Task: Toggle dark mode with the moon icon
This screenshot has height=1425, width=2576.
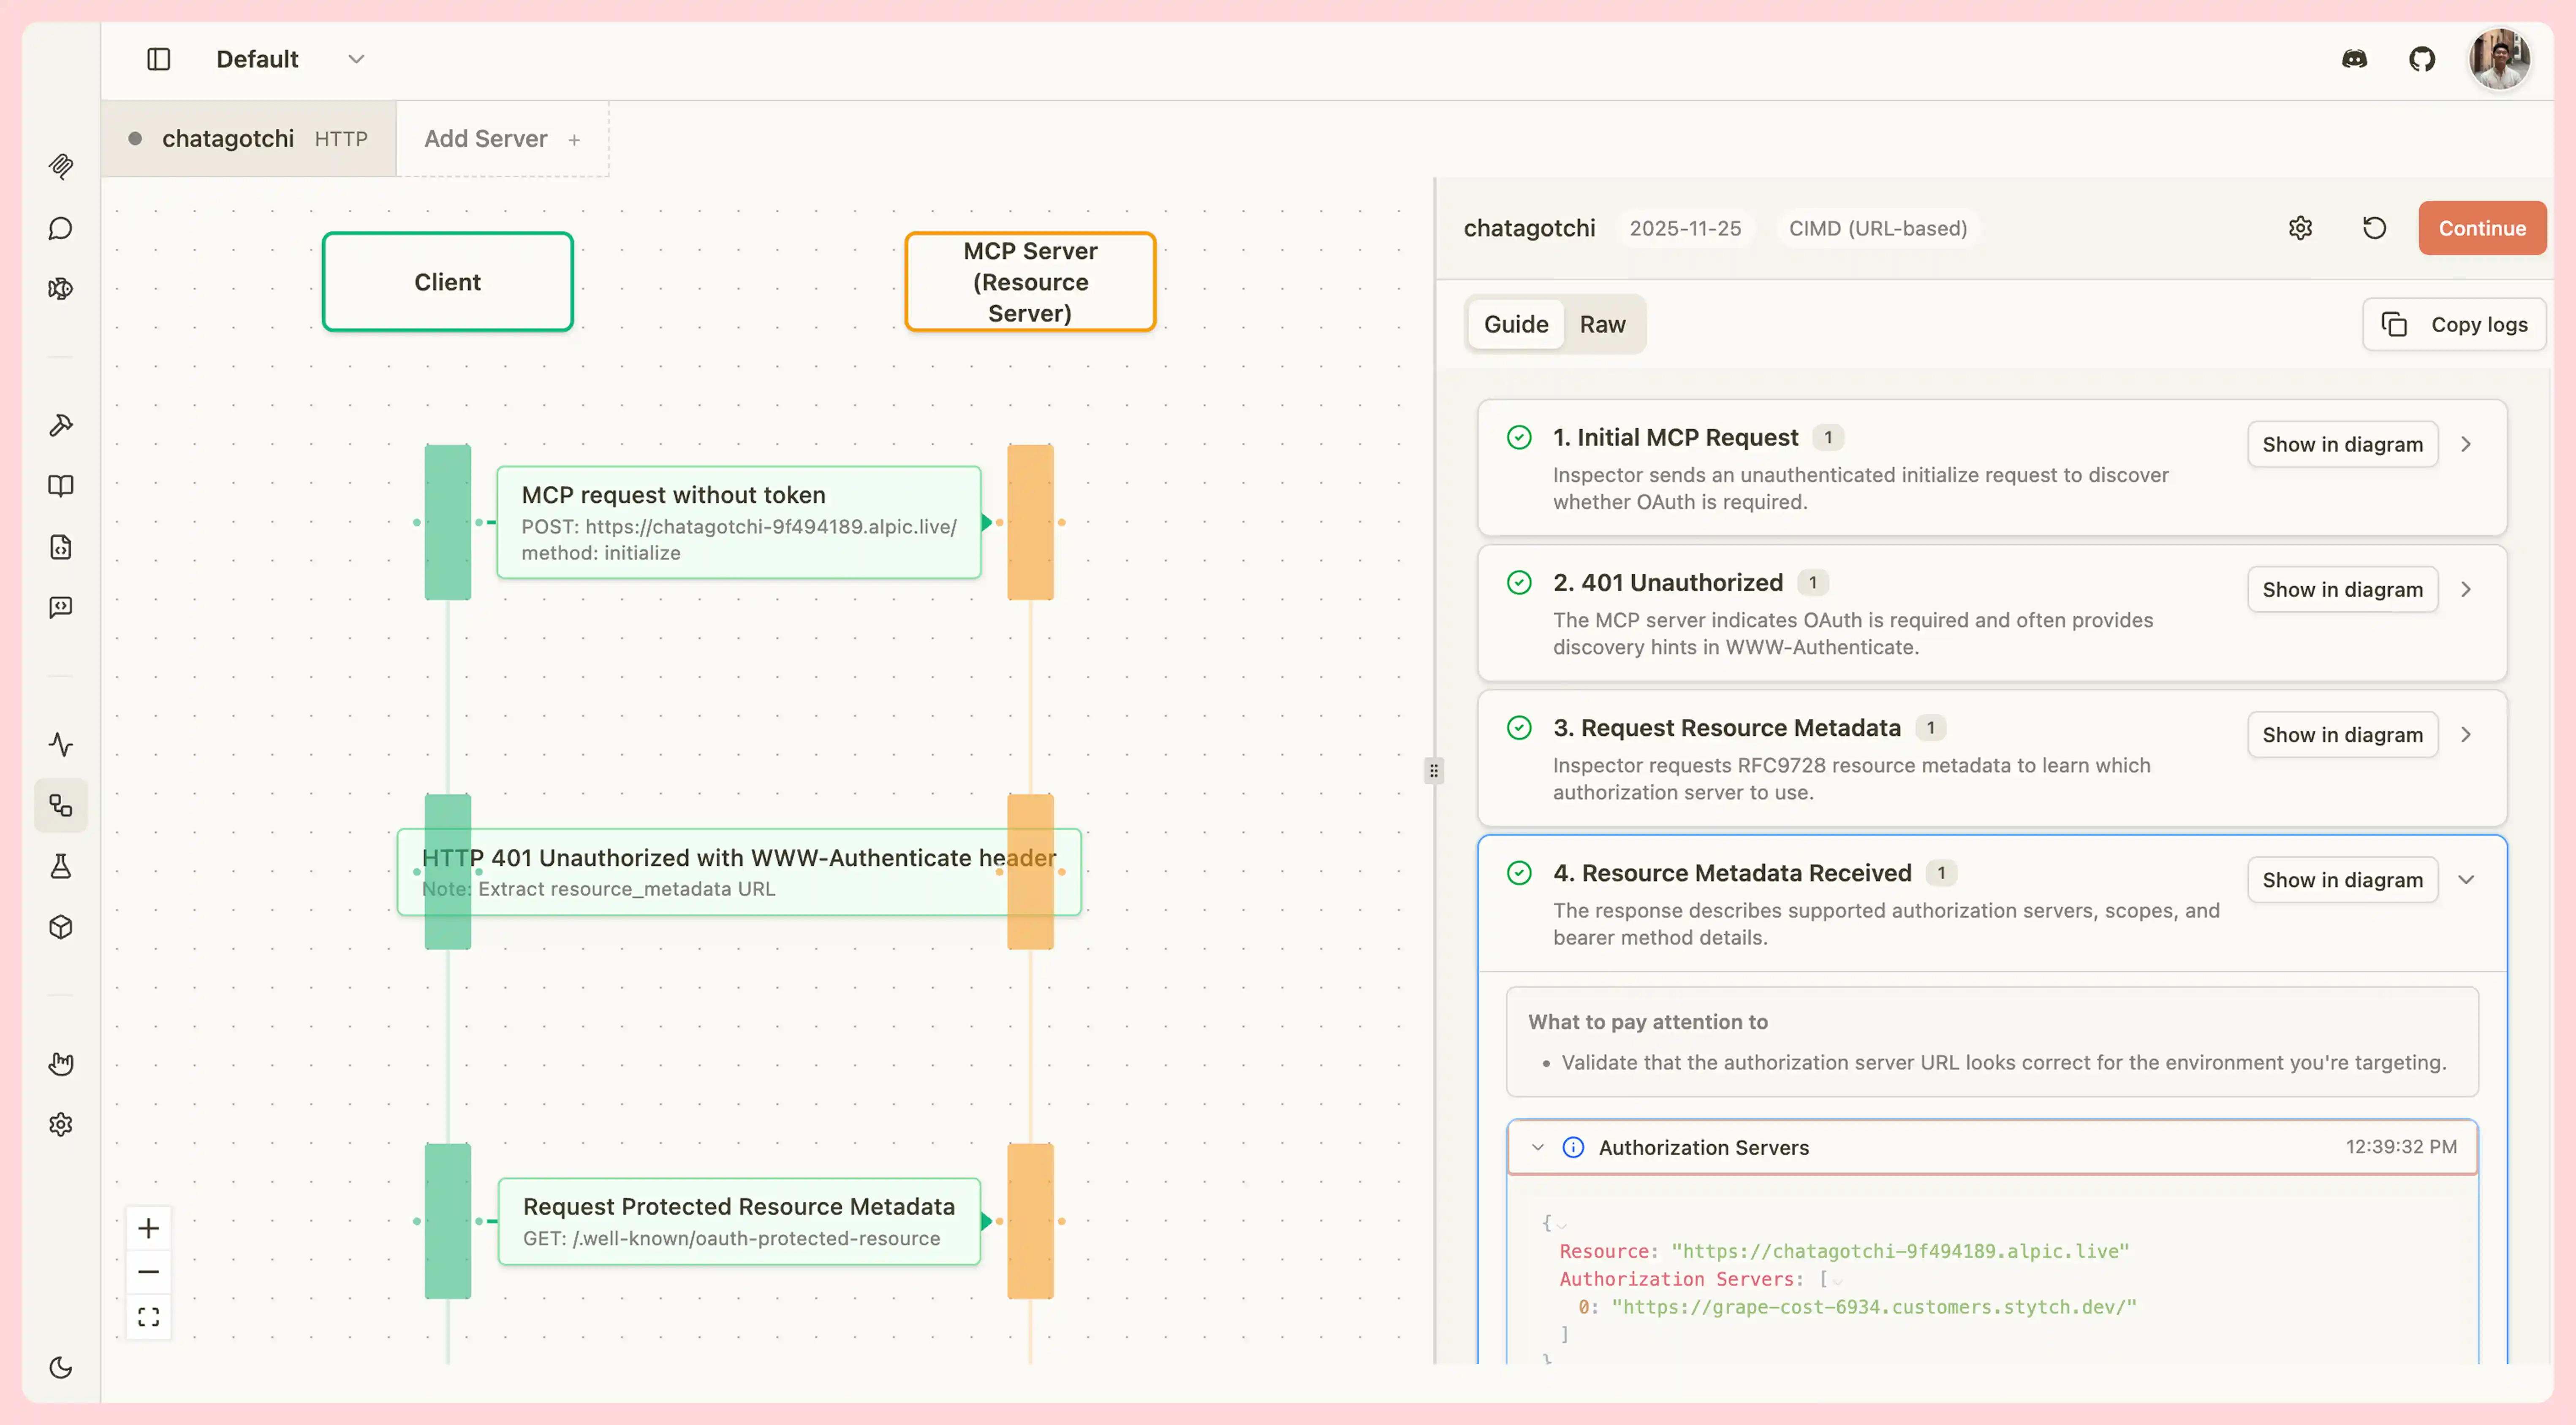Action: point(61,1368)
